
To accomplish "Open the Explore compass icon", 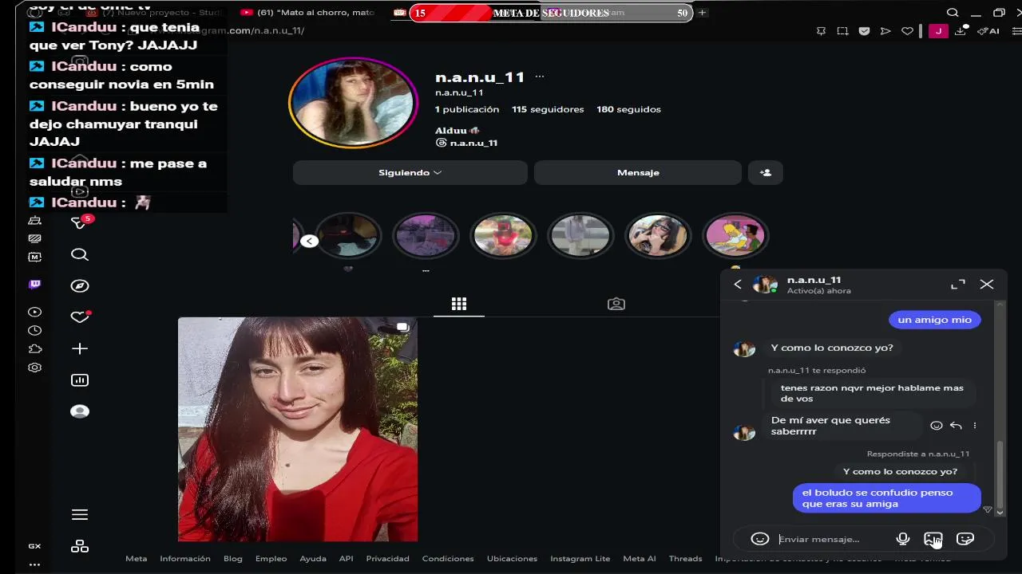I will (x=79, y=285).
